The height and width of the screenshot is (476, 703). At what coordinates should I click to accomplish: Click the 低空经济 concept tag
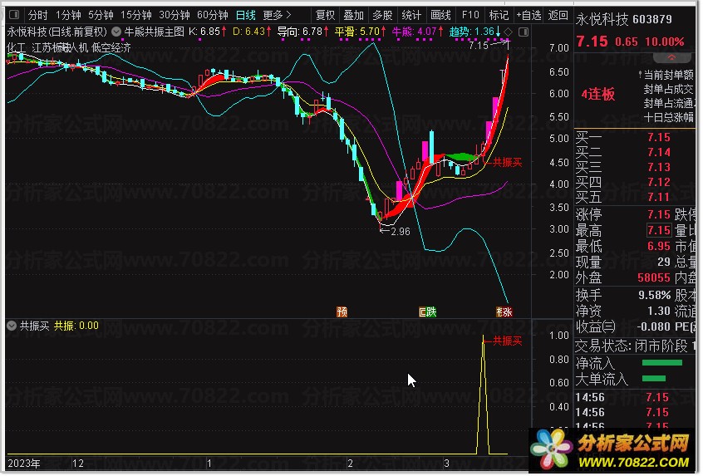pyautogui.click(x=111, y=47)
